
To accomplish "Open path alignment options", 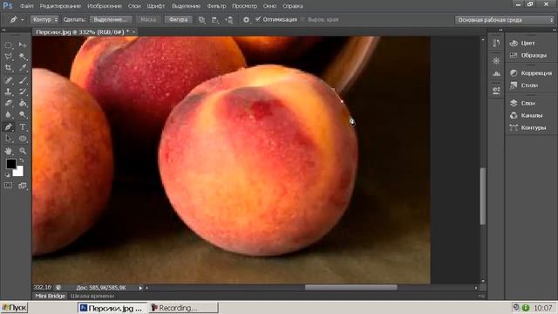I will point(215,20).
